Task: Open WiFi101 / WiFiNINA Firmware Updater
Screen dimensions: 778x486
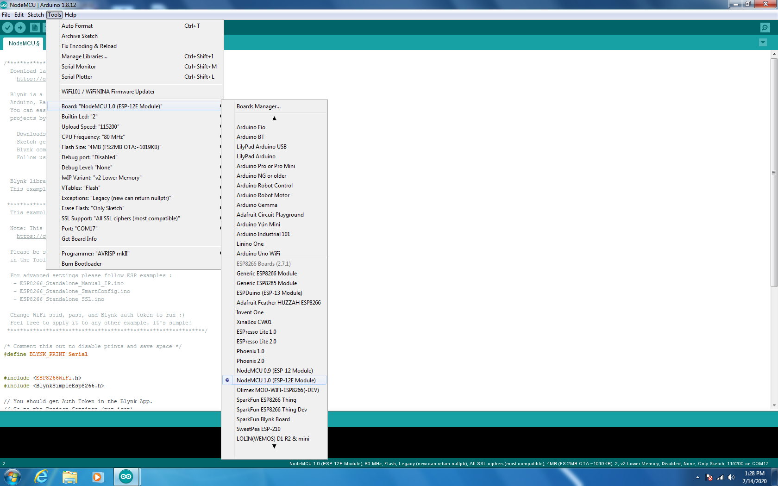Action: click(134, 92)
